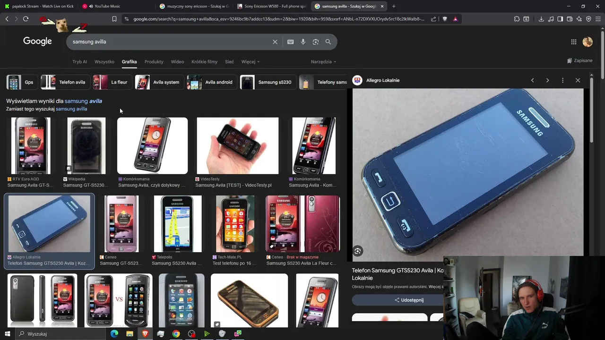The height and width of the screenshot is (340, 605).
Task: Share this page via address bar
Action: (433, 19)
